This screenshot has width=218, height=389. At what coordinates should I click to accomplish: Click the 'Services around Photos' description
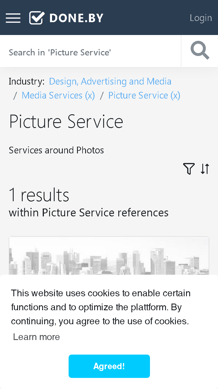(56, 150)
